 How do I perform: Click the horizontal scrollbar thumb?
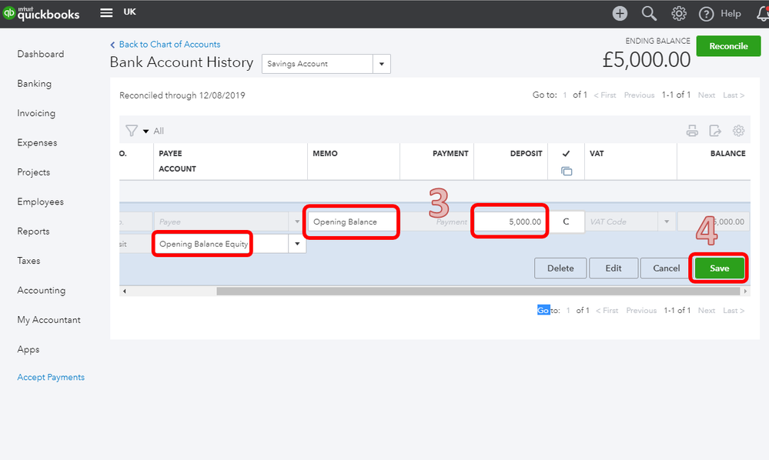pos(478,291)
